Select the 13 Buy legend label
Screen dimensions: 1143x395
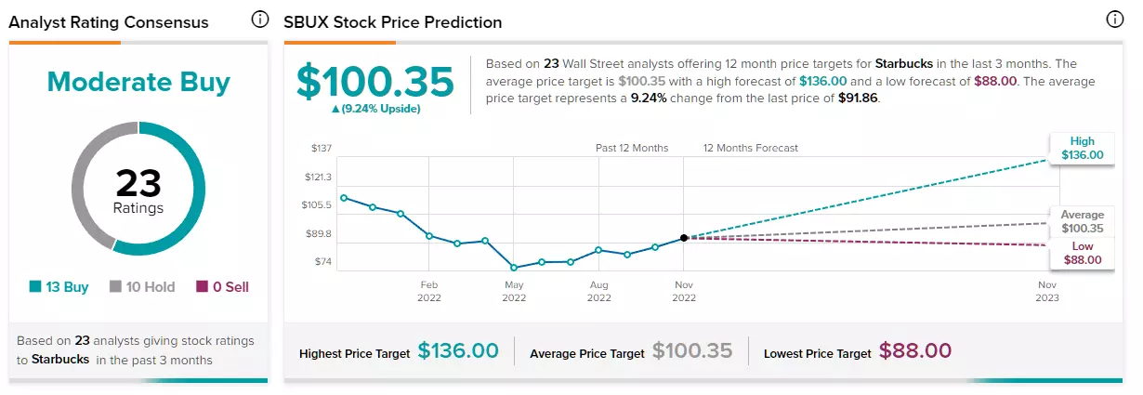[x=68, y=287]
